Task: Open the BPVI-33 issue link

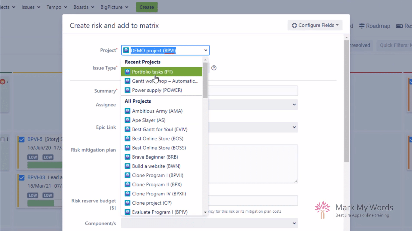Action: point(36,177)
